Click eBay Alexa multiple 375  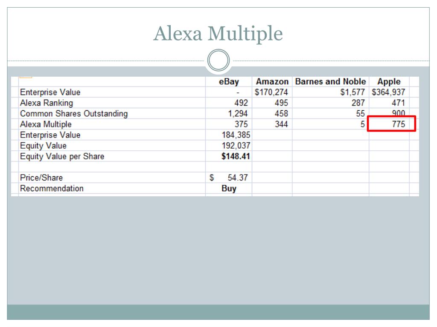(241, 124)
